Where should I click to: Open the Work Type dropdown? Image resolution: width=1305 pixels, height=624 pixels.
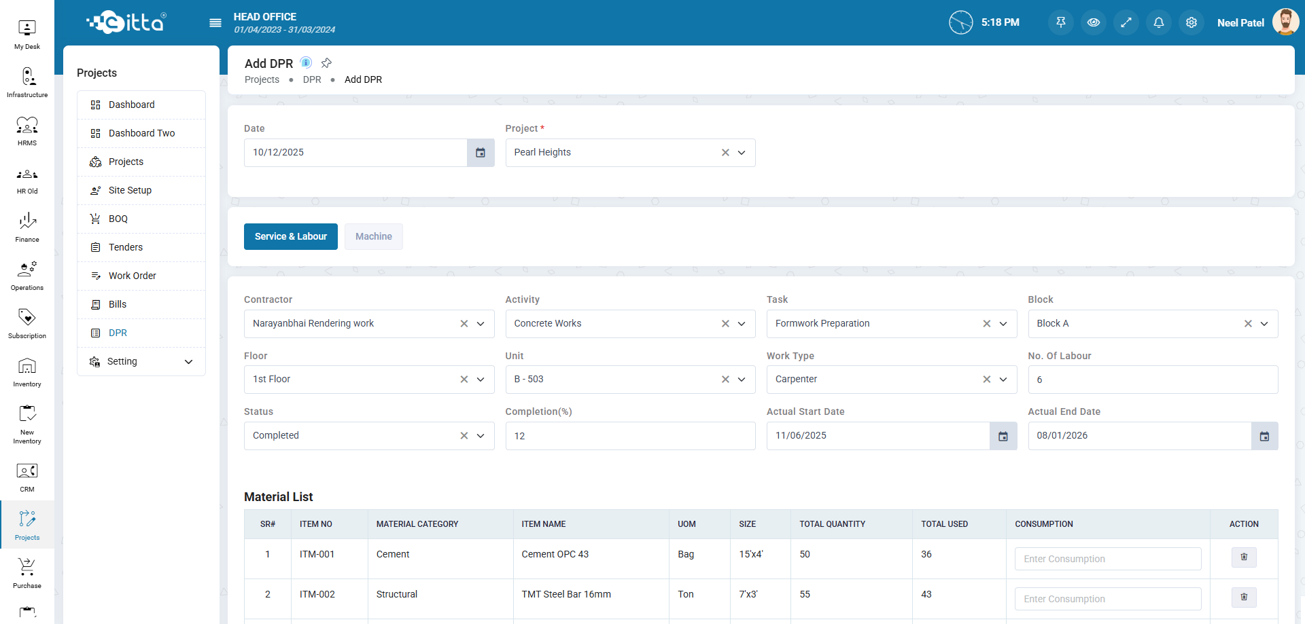(1003, 380)
